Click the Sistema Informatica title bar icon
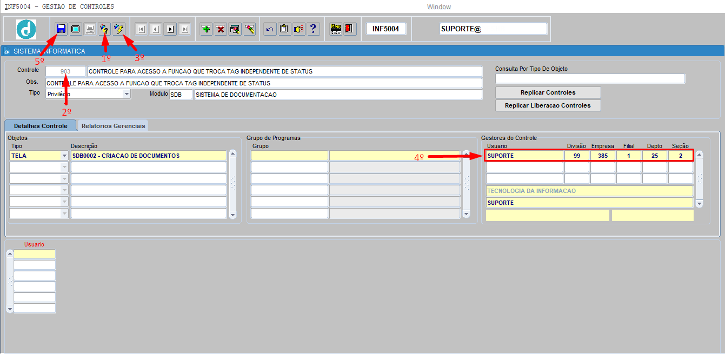This screenshot has height=354, width=725. [7, 51]
